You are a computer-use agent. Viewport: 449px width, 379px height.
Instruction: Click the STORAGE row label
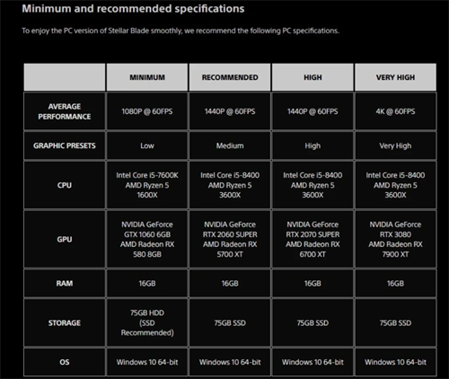(65, 322)
